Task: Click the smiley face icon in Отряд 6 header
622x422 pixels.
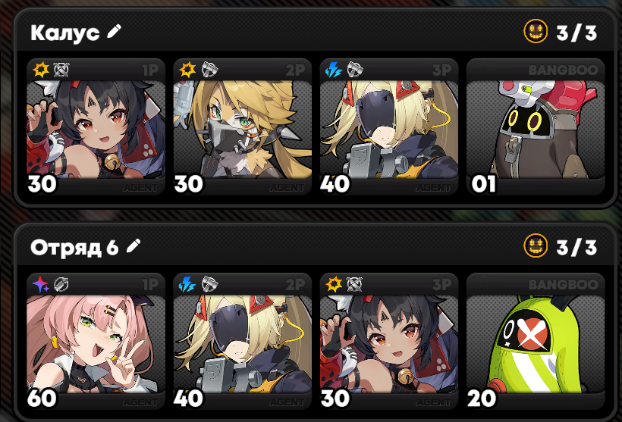Action: click(536, 245)
